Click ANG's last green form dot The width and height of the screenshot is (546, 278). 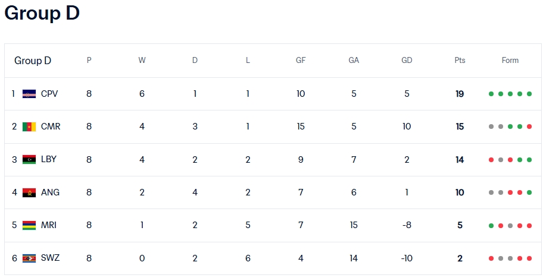(529, 192)
